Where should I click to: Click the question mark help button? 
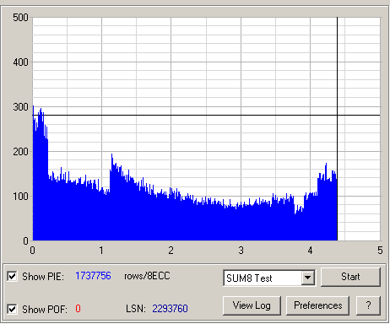(x=368, y=305)
